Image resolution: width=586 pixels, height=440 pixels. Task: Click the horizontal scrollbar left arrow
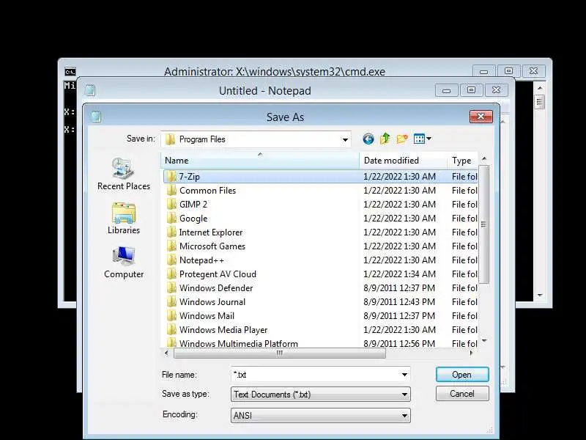167,353
